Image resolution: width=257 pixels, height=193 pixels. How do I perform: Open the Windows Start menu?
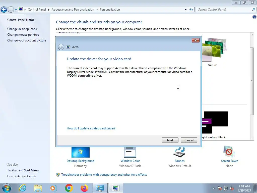[x=7, y=188]
